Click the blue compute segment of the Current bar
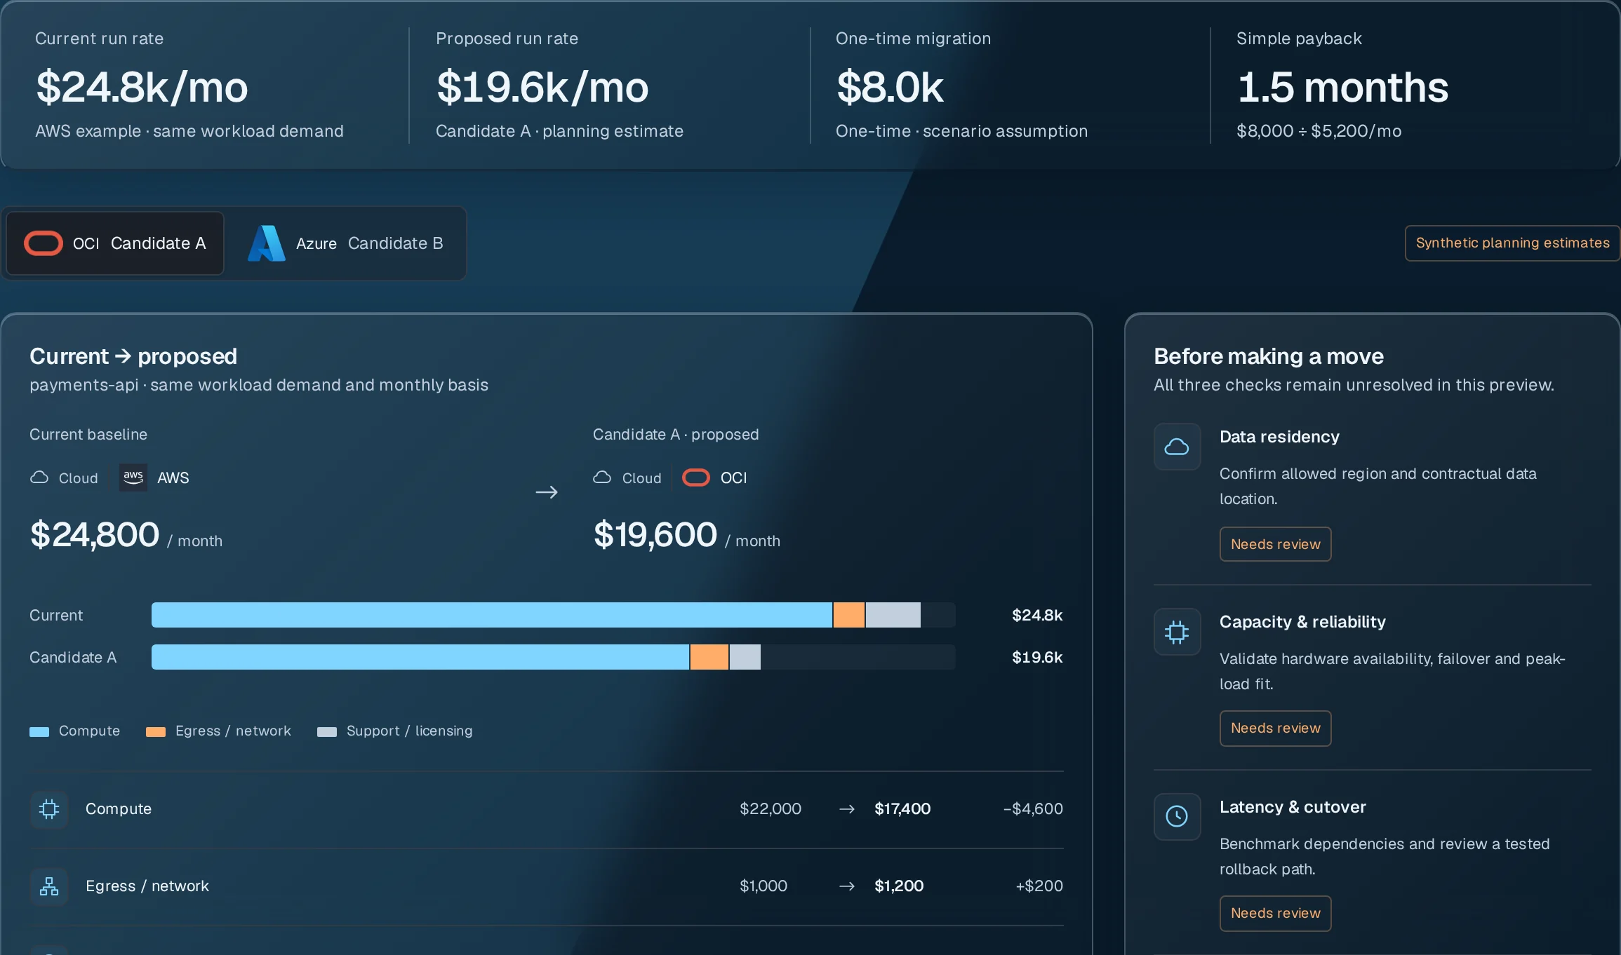 [492, 615]
